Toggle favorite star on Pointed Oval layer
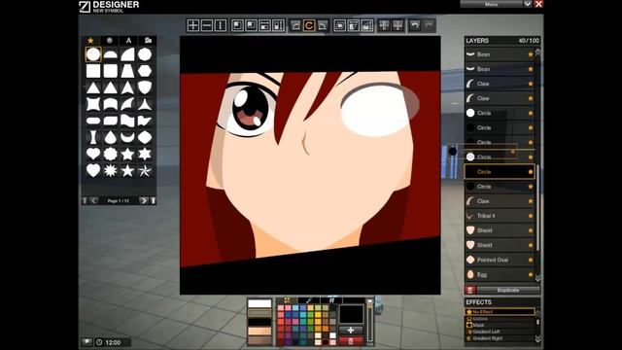The image size is (622, 350). (x=531, y=260)
